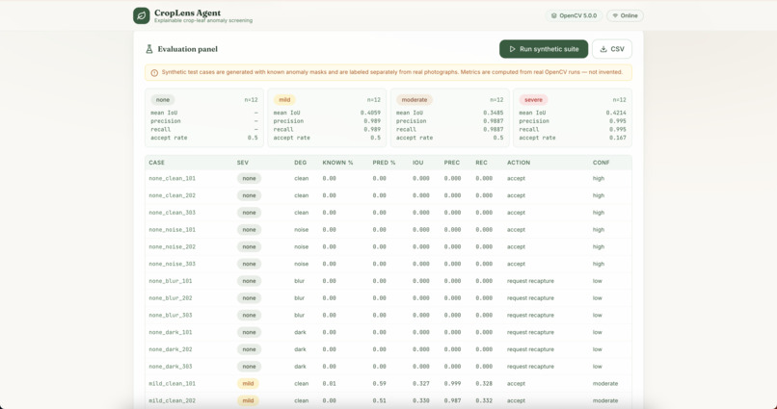This screenshot has width=777, height=409.
Task: Click the none severity badge in summary
Action: tap(163, 100)
